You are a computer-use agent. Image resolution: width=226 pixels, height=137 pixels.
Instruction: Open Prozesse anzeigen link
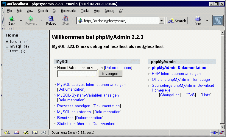(74, 106)
